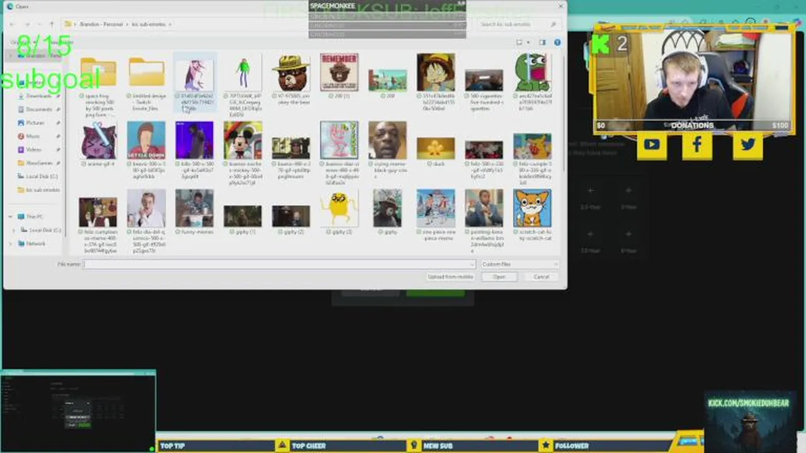Select the 500-cigarettes image file

[484, 90]
